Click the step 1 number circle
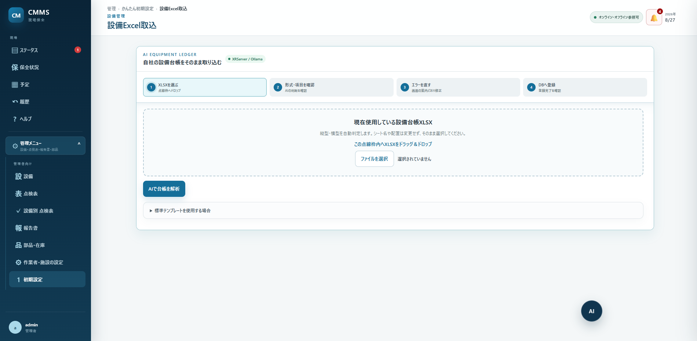This screenshot has height=341, width=697. pos(151,87)
